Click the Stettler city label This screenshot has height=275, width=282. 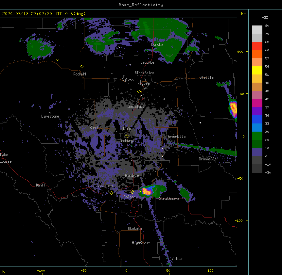pos(207,77)
